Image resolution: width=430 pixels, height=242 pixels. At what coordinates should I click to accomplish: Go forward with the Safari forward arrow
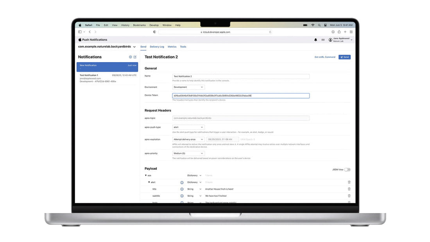click(x=95, y=32)
